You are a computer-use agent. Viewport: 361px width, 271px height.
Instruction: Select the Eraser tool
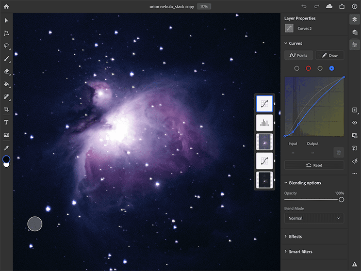coord(6,71)
